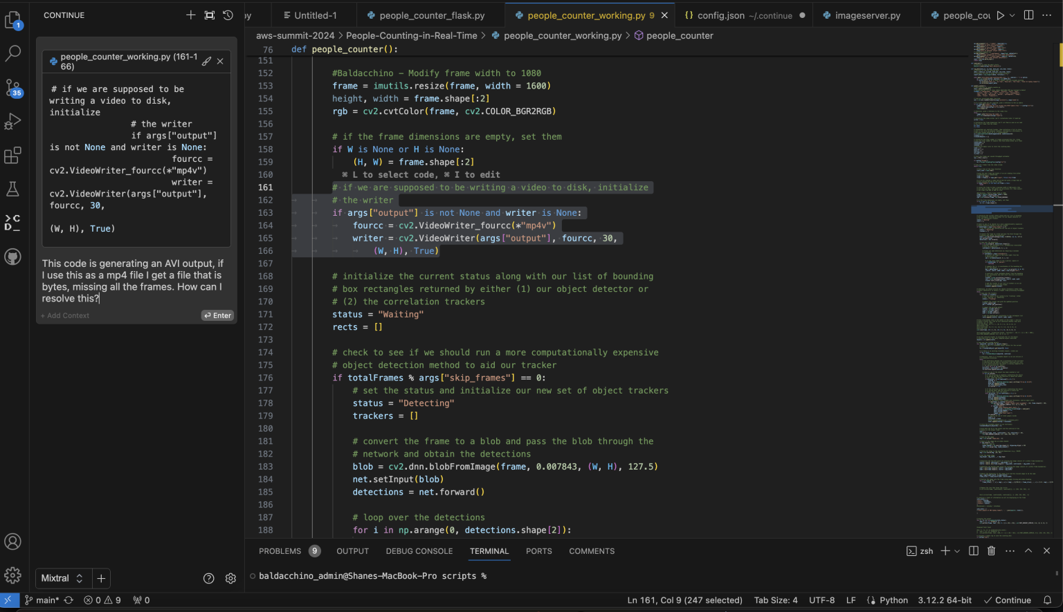Open the Run and Debug sidebar view

coord(12,121)
